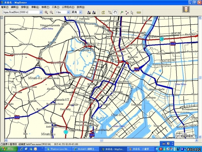This screenshot has width=202, height=152.
Task: Open the 檔案(F) menu
Action: [x=5, y=7]
